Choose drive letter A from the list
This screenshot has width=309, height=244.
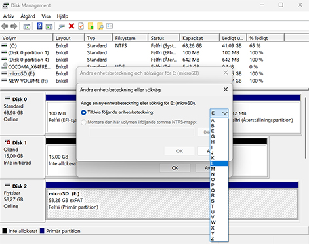click(219, 120)
